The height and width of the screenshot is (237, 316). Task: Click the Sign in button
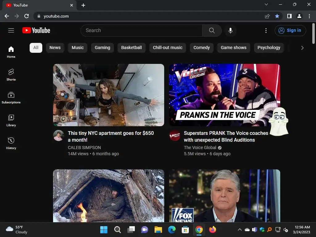(x=290, y=31)
